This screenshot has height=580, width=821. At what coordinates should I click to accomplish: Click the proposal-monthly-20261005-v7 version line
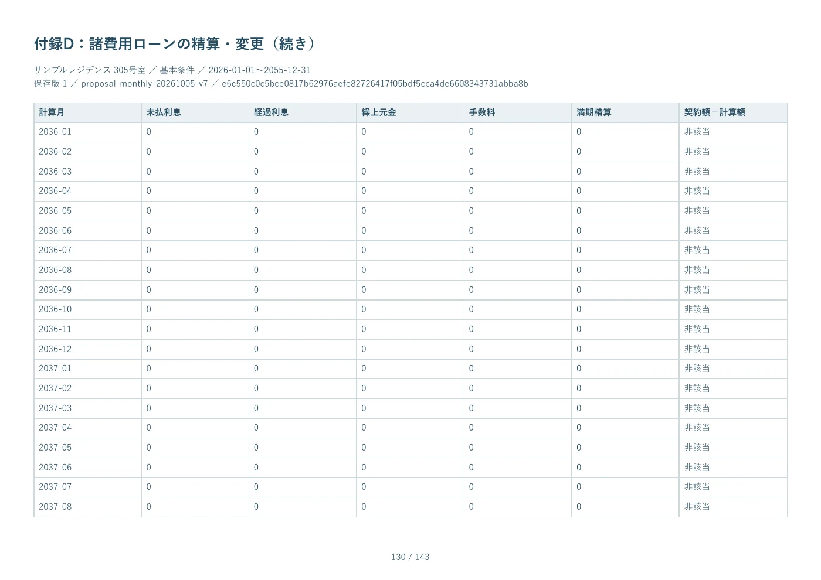pyautogui.click(x=281, y=84)
